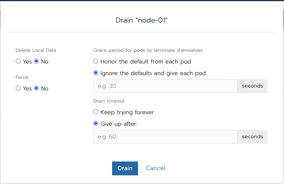
Task: Click the Drain "node-01" dialog title
Action: (141, 20)
